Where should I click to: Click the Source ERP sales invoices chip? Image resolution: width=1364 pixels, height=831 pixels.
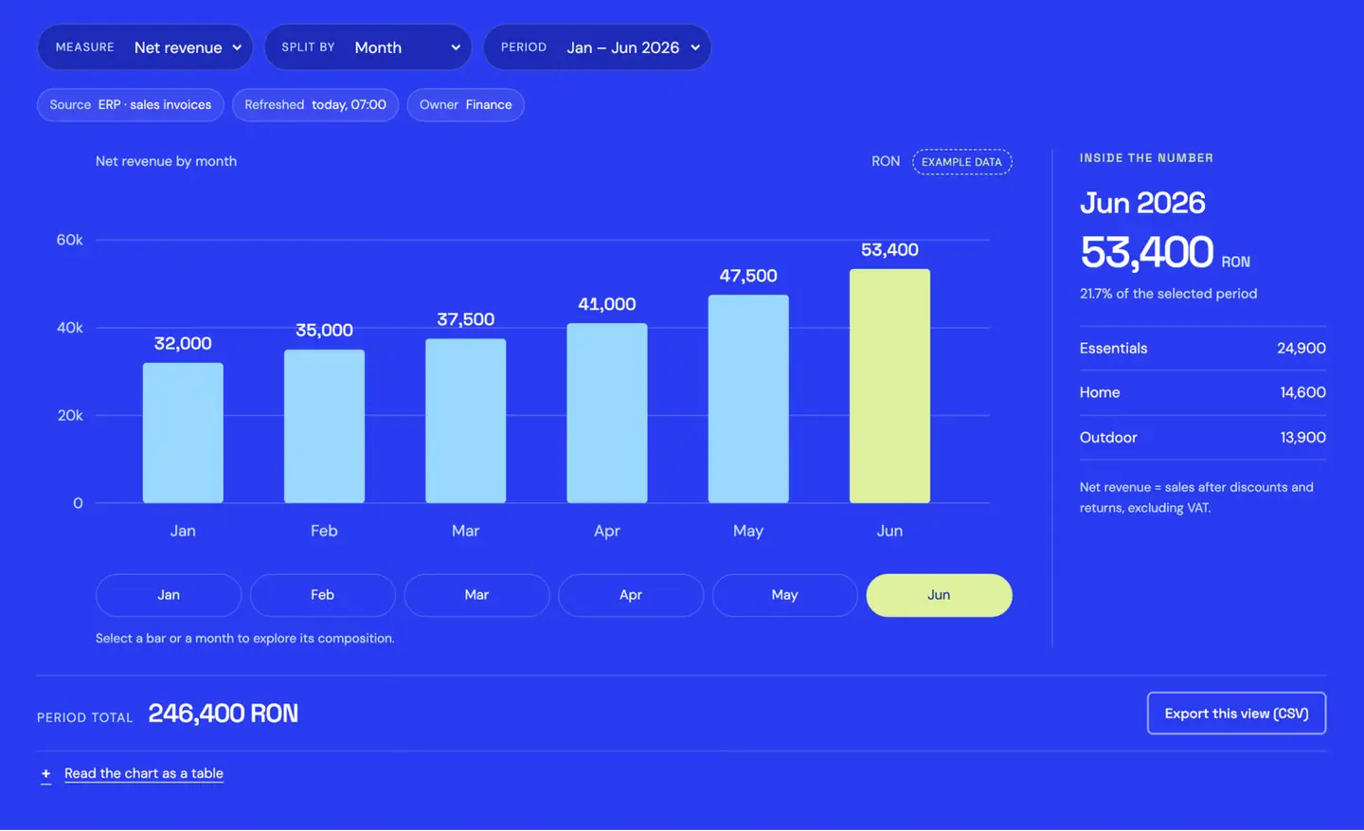[x=131, y=105]
